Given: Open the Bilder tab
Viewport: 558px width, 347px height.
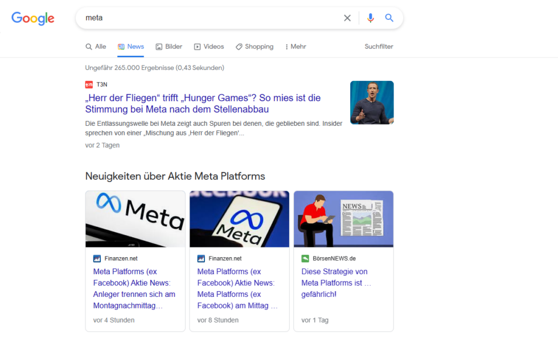Looking at the screenshot, I should [x=169, y=47].
